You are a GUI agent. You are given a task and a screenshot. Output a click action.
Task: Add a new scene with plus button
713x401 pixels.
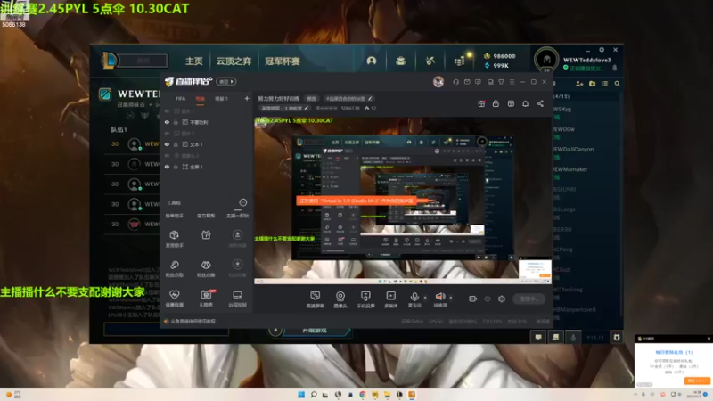(x=247, y=98)
